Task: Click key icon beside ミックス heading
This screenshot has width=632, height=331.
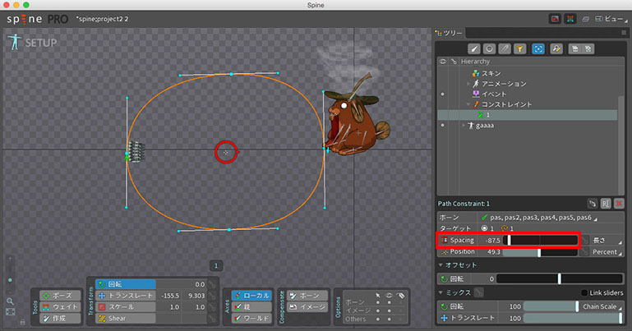Action: pos(479,292)
